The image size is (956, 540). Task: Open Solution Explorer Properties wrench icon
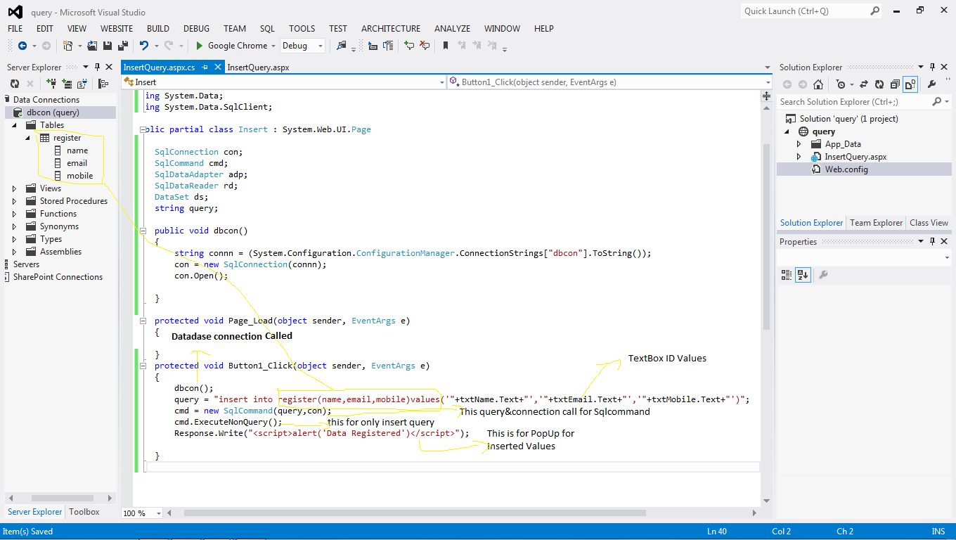(x=932, y=84)
